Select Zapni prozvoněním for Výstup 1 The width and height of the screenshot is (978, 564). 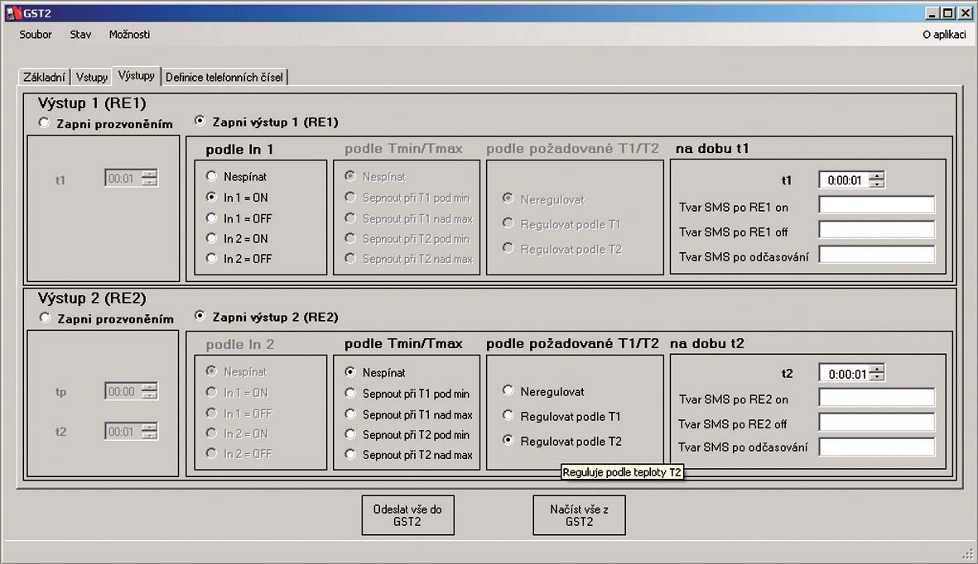105,123
